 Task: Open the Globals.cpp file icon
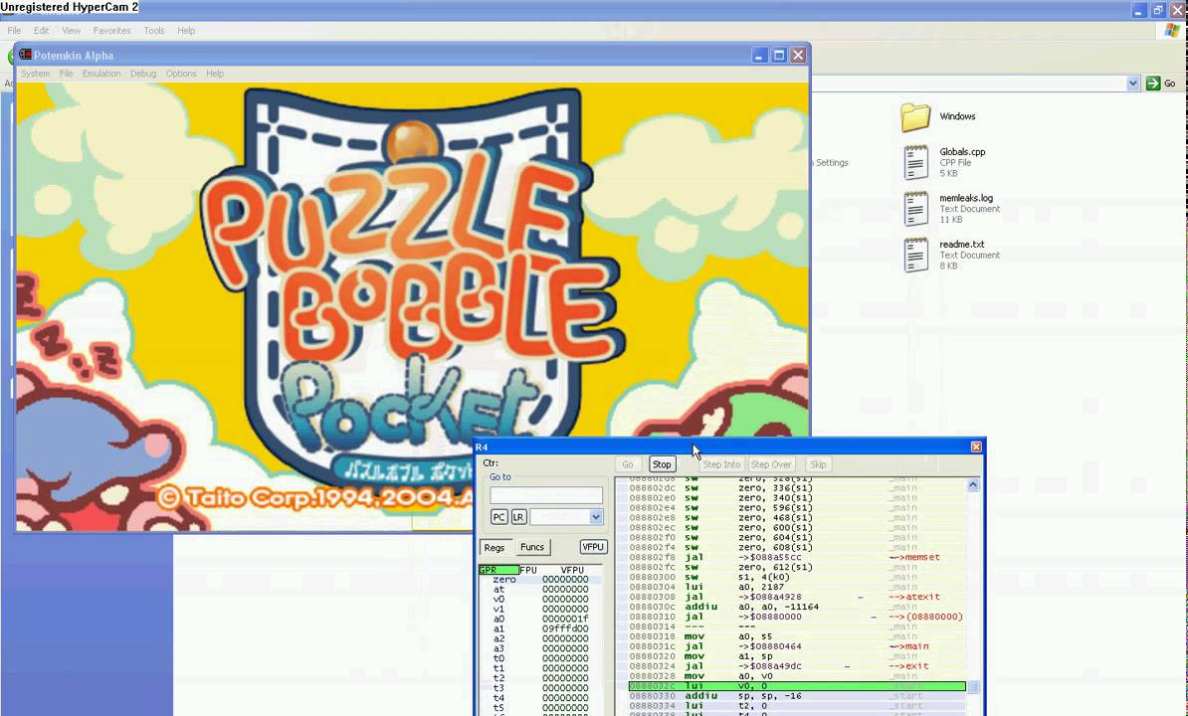(915, 162)
